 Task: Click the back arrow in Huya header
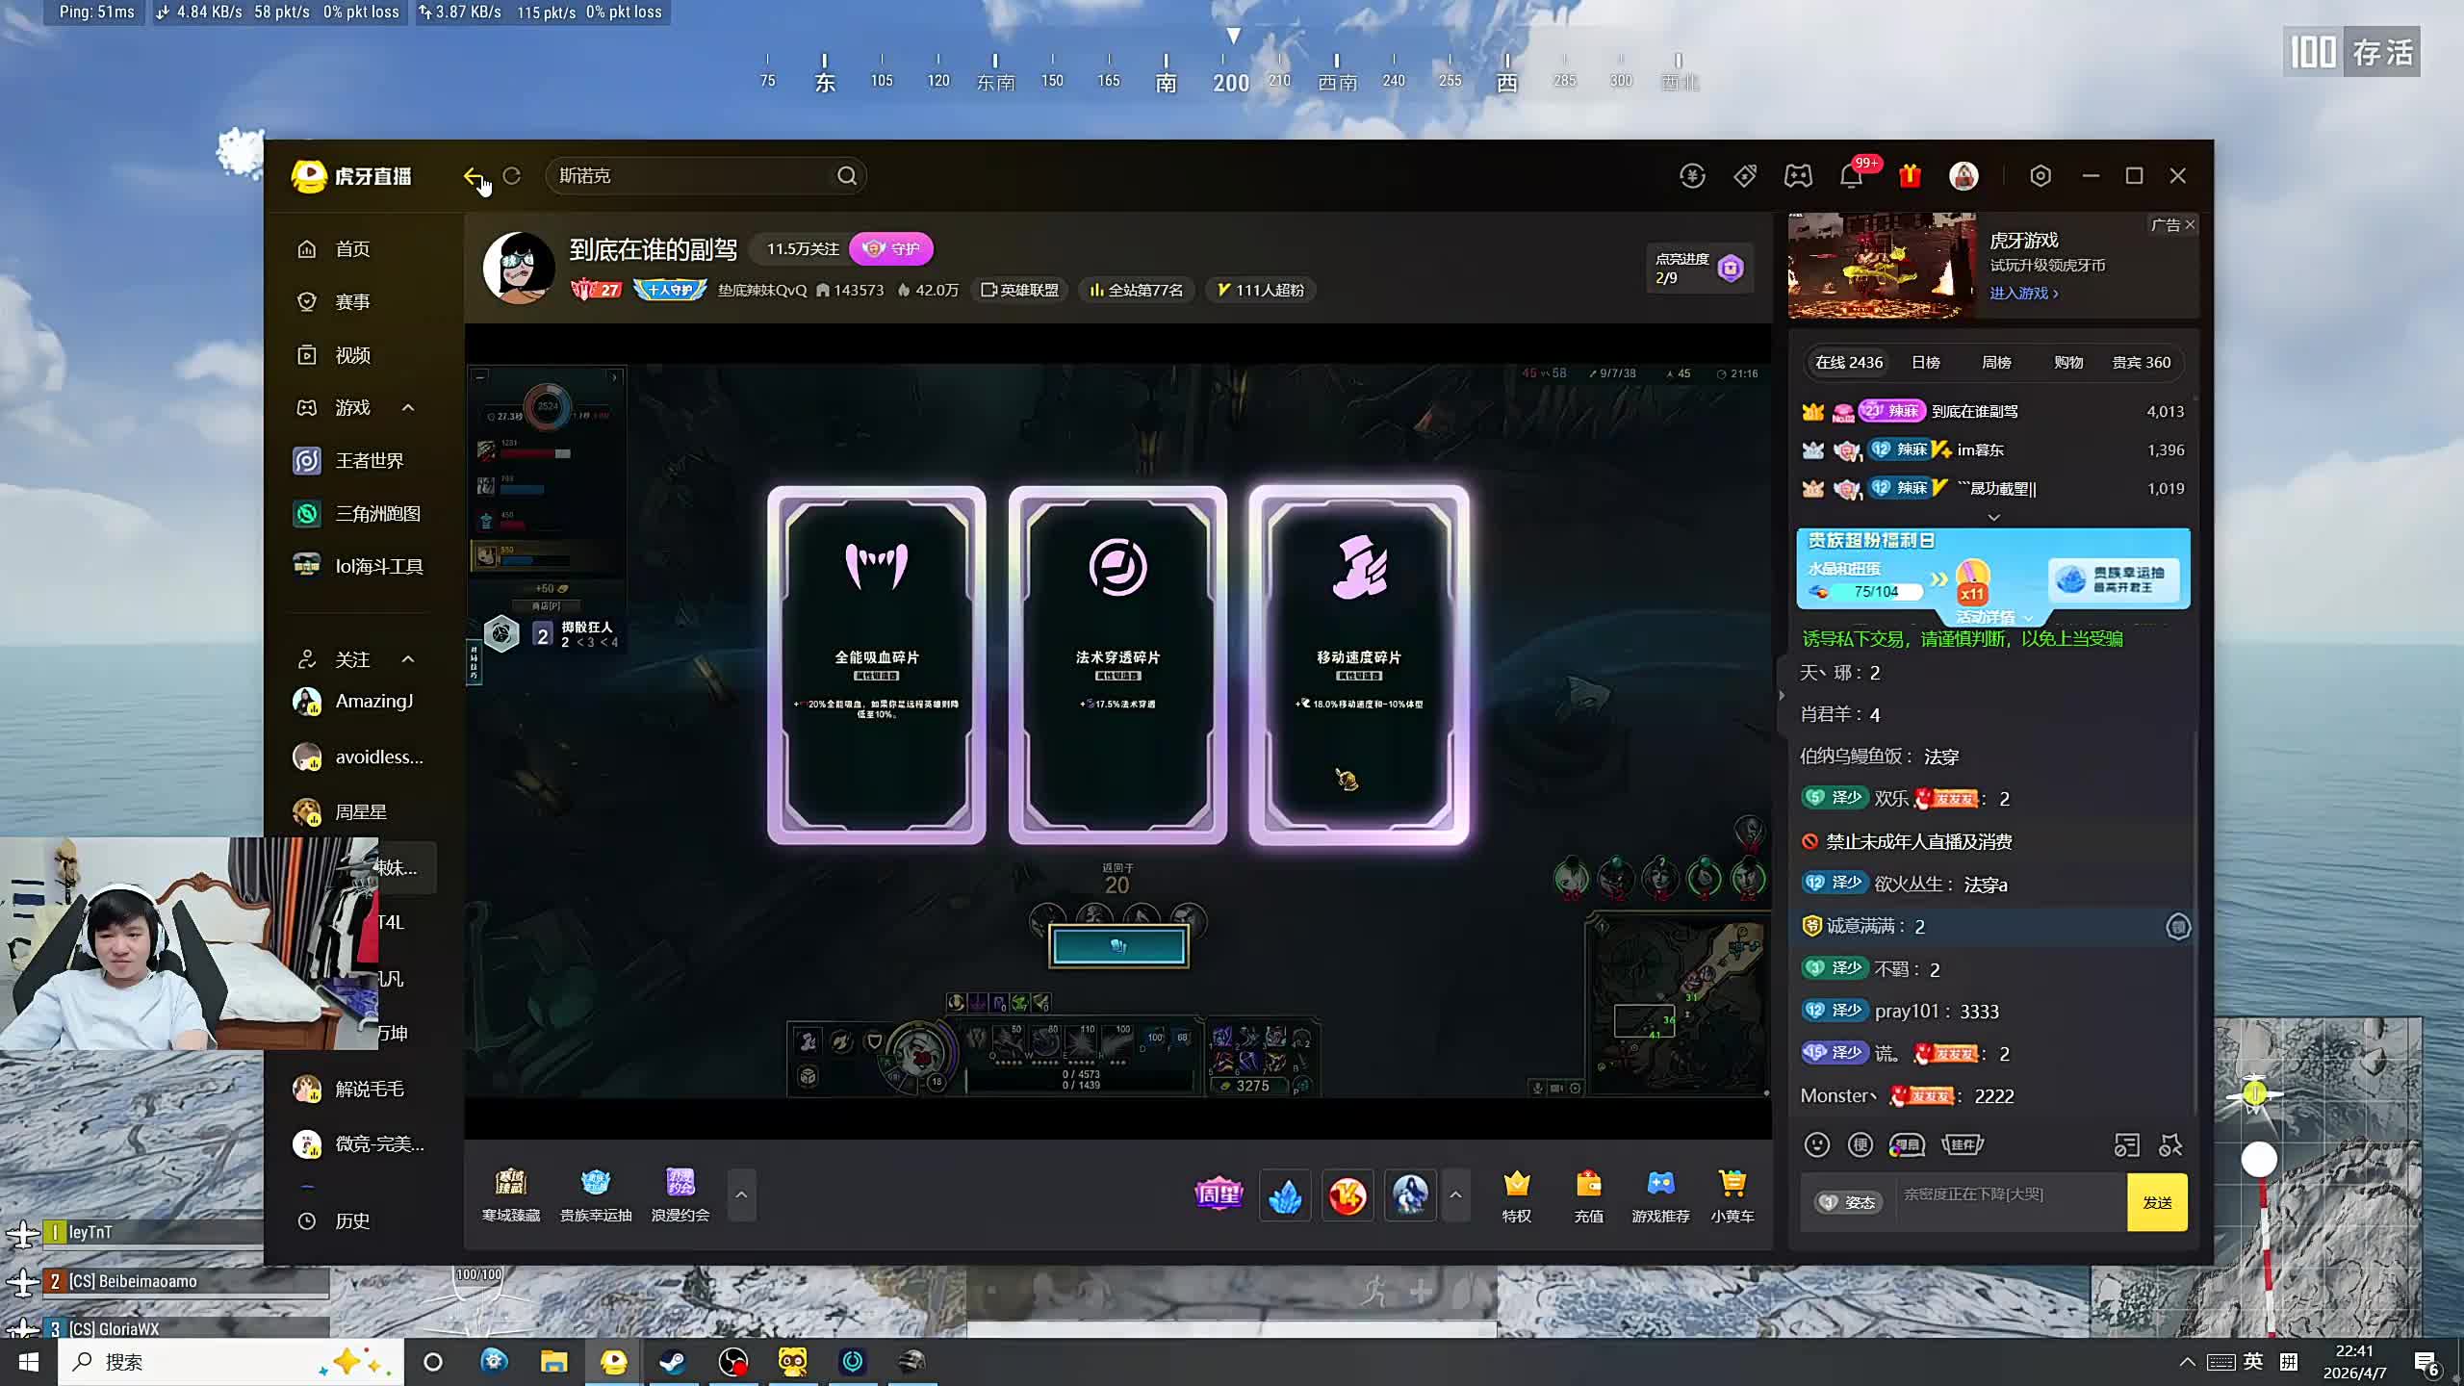click(x=473, y=176)
